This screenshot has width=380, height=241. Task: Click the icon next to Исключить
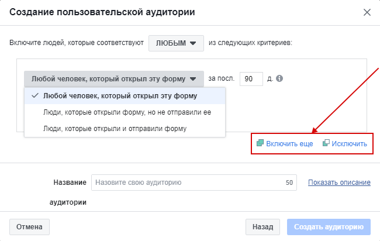pyautogui.click(x=326, y=143)
